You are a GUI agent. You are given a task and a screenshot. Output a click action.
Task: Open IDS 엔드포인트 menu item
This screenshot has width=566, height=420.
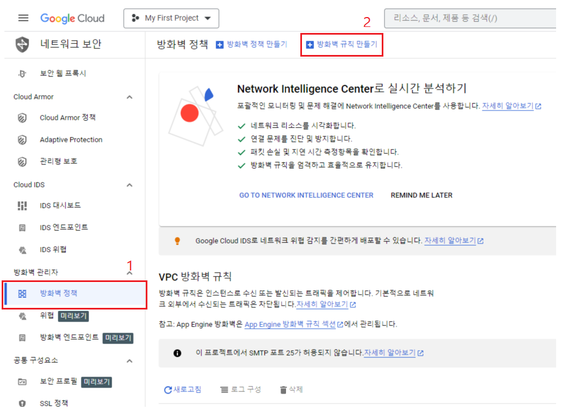[64, 228]
